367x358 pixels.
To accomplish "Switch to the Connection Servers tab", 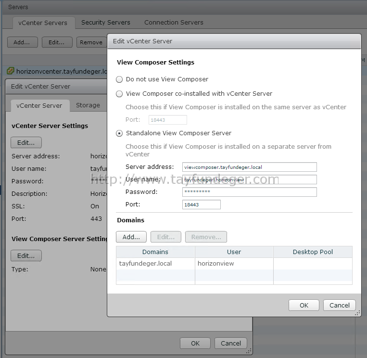I will pyautogui.click(x=174, y=23).
